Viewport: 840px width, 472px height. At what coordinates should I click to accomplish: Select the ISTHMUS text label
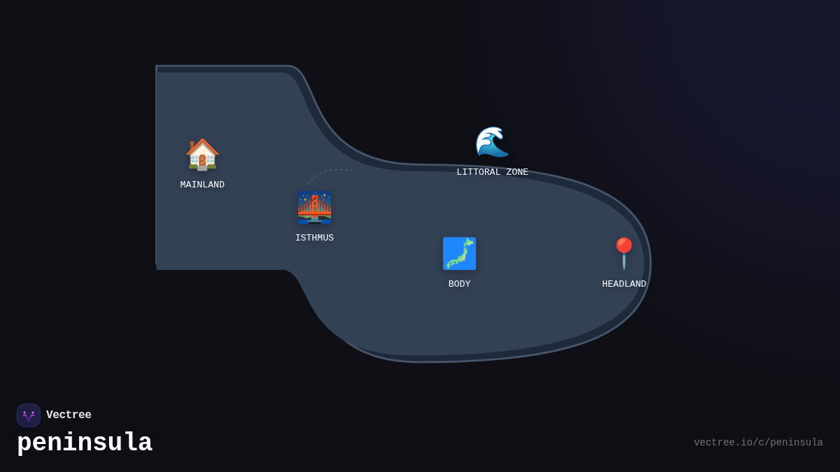click(x=314, y=238)
